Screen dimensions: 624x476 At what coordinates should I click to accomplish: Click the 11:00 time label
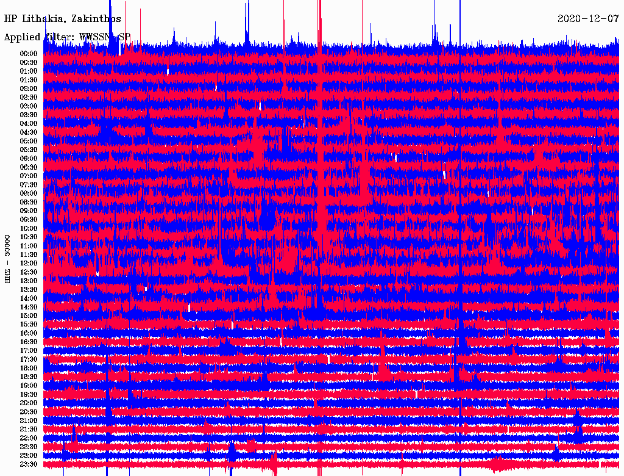29,246
